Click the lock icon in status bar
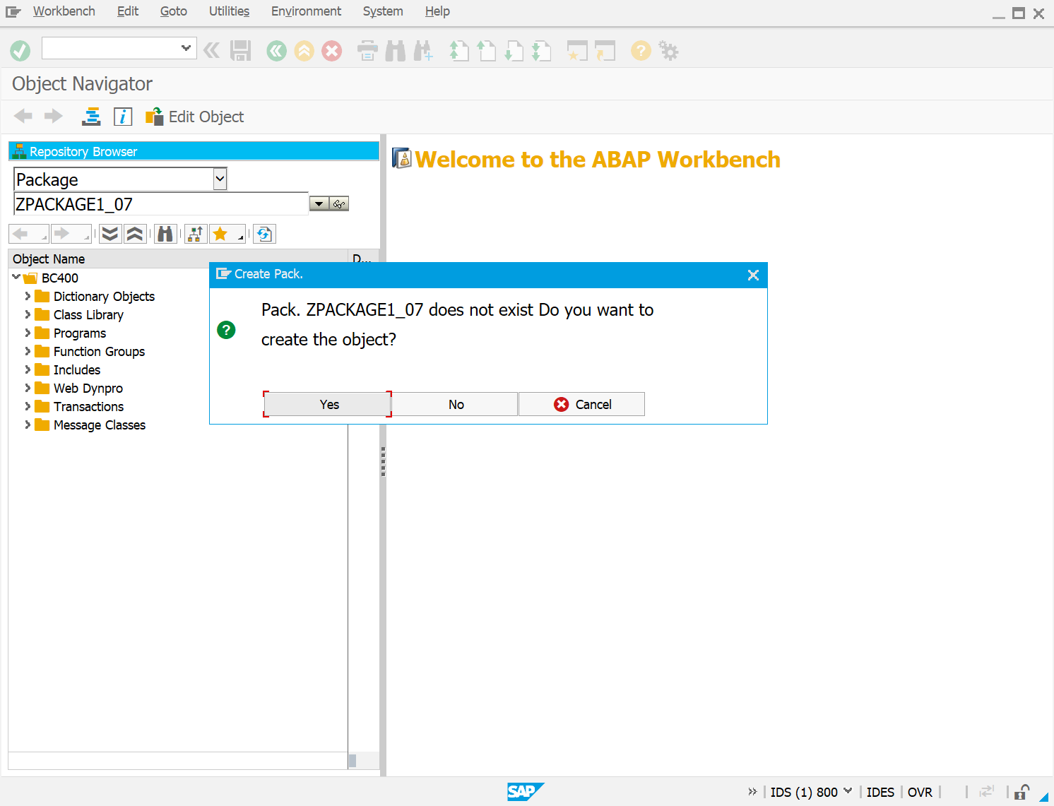The image size is (1054, 806). [x=1022, y=792]
